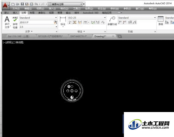Image resolution: width=174 pixels, height=137 pixels.
Task: Click the dimension update icon
Action: coord(98,22)
